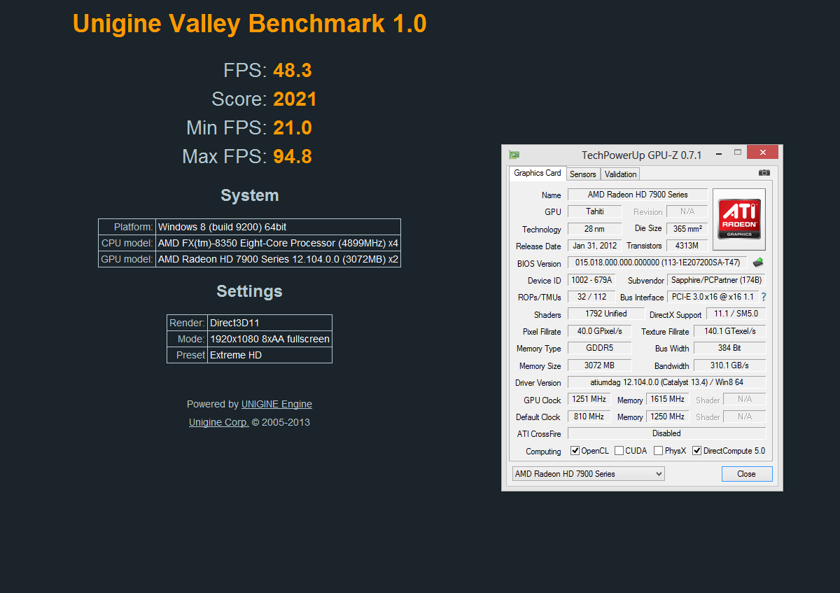Click the Preset value Extreme HD
The image size is (840, 593).
pyautogui.click(x=269, y=355)
